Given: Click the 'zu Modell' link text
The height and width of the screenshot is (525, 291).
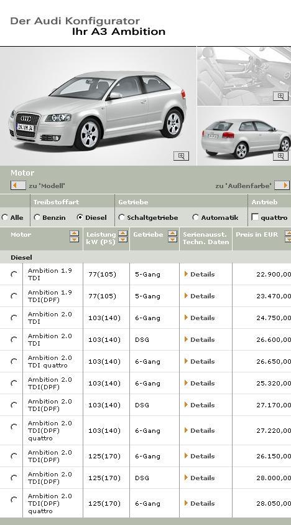Looking at the screenshot, I should 47,186.
